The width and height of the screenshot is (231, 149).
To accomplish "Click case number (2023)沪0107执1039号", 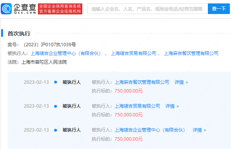I will (50, 45).
